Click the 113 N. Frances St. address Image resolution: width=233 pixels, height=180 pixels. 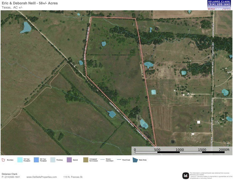(73, 177)
